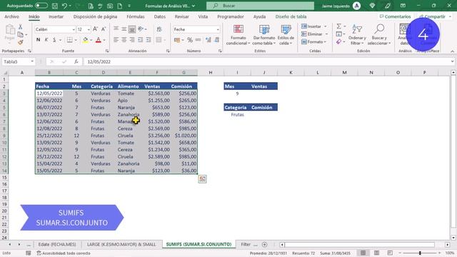Click the insert function fx icon
The image size is (457, 257).
point(76,61)
